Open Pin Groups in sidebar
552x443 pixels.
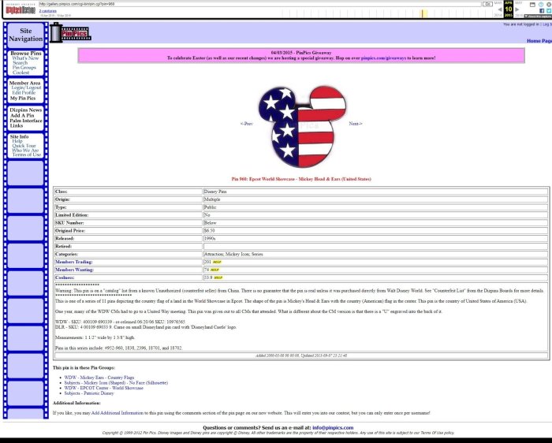24,68
